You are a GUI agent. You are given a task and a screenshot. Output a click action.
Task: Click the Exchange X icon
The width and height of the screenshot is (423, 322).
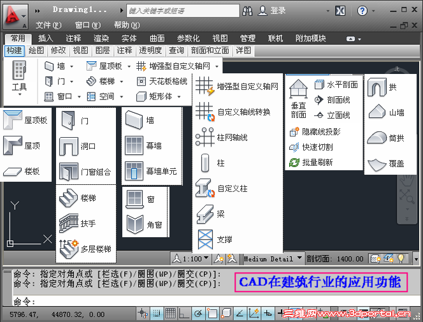340,11
